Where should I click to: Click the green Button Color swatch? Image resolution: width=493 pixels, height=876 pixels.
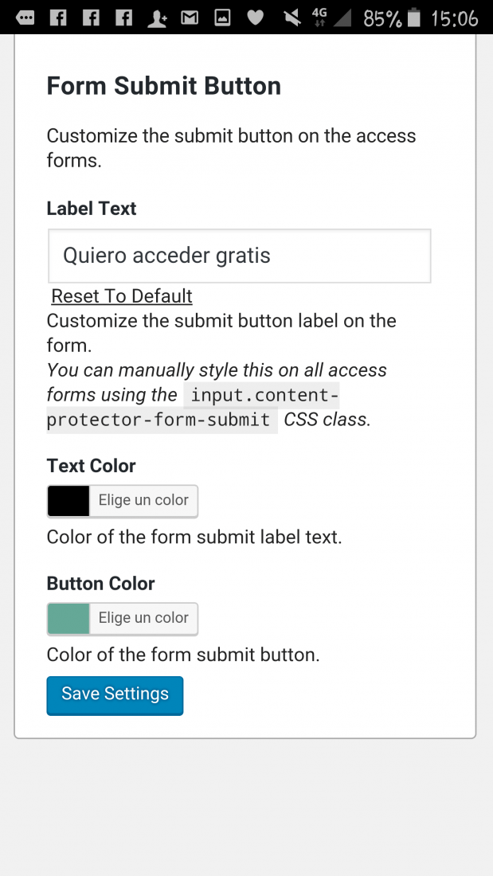(x=68, y=619)
